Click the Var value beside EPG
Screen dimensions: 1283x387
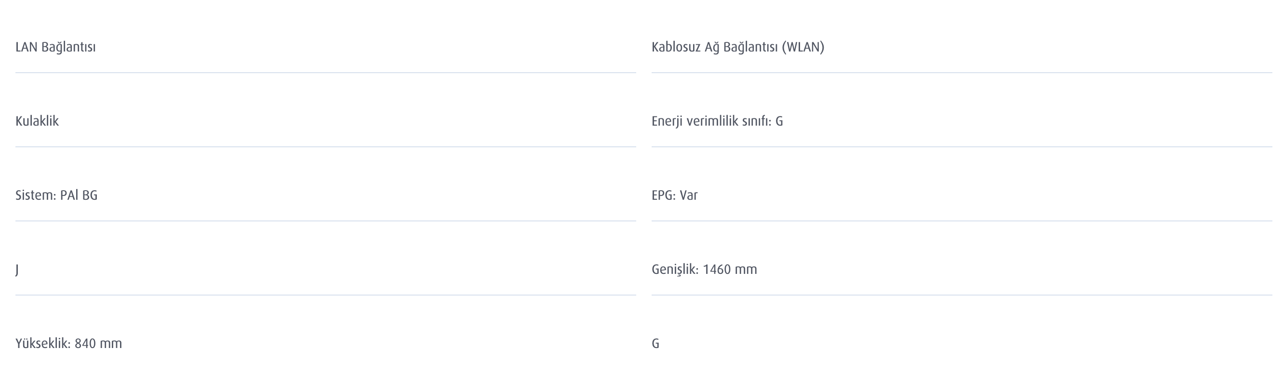point(689,195)
